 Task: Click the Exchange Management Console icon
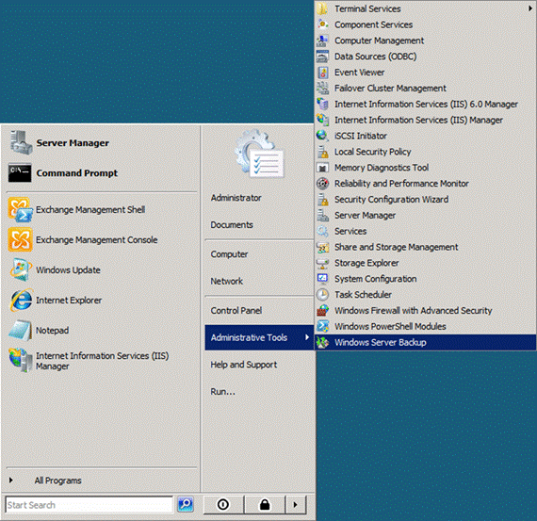coord(20,239)
